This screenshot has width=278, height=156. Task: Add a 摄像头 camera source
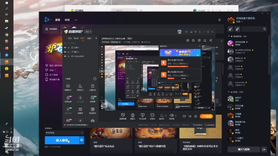pos(133,116)
